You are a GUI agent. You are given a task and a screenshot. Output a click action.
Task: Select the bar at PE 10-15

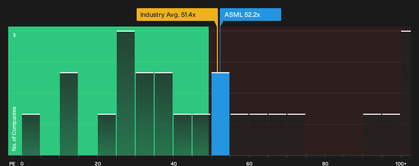tap(69, 114)
